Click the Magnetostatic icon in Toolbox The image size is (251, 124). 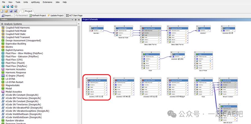pyautogui.click(x=3, y=85)
